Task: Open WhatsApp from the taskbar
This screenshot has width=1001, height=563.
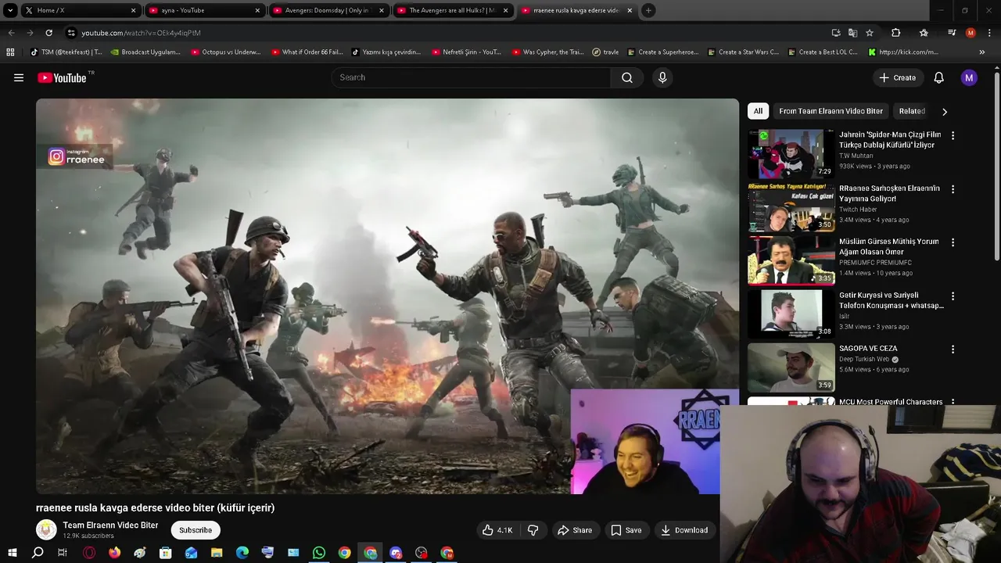Action: click(318, 553)
